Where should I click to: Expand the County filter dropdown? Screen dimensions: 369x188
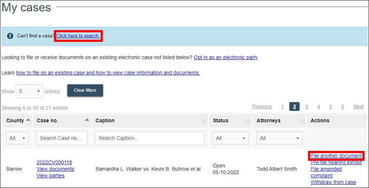pyautogui.click(x=18, y=138)
